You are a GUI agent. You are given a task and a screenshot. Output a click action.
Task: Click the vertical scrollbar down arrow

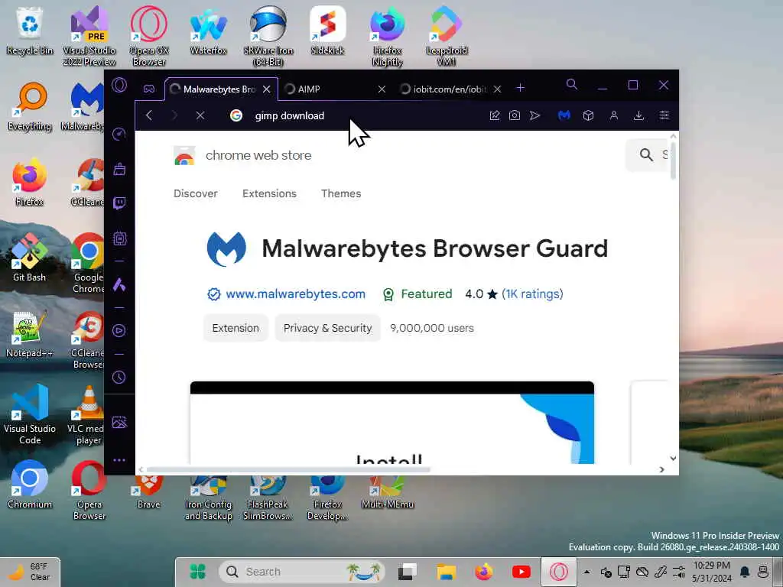click(x=673, y=459)
